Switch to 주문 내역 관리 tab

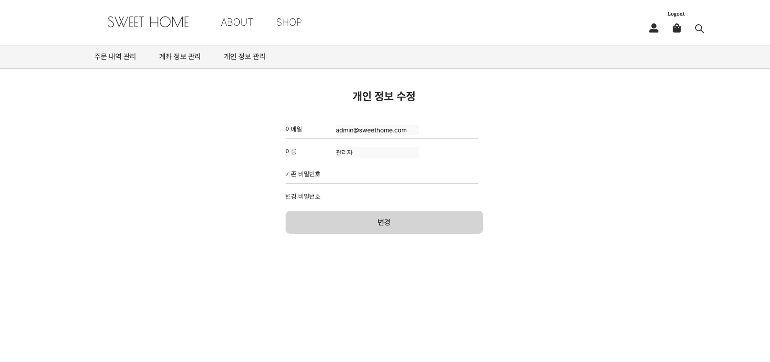pyautogui.click(x=115, y=56)
